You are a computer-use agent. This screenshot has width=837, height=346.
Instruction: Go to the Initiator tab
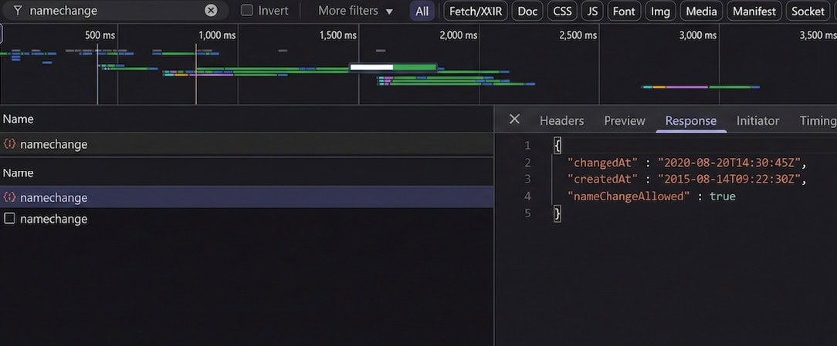click(757, 120)
